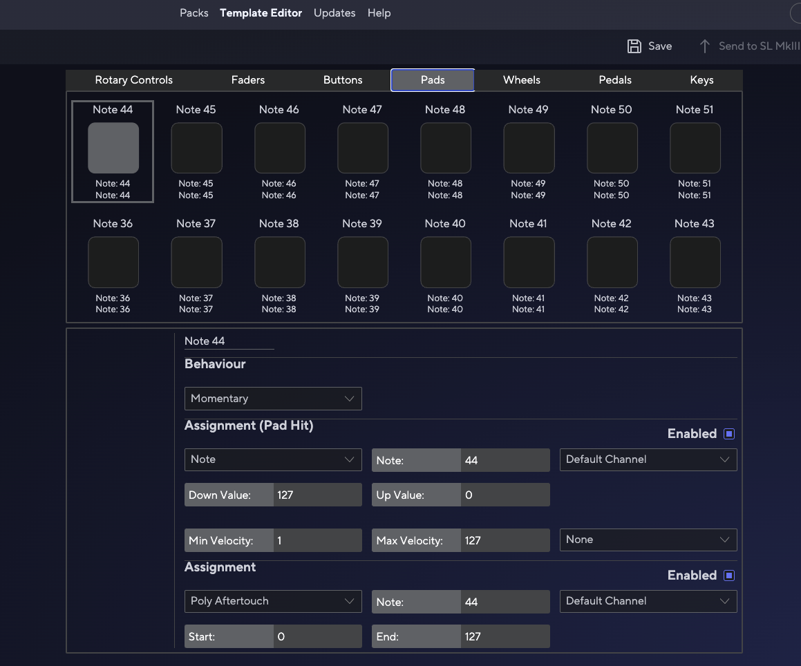Viewport: 801px width, 666px height.
Task: Select the Note 44 pad
Action: [x=113, y=148]
